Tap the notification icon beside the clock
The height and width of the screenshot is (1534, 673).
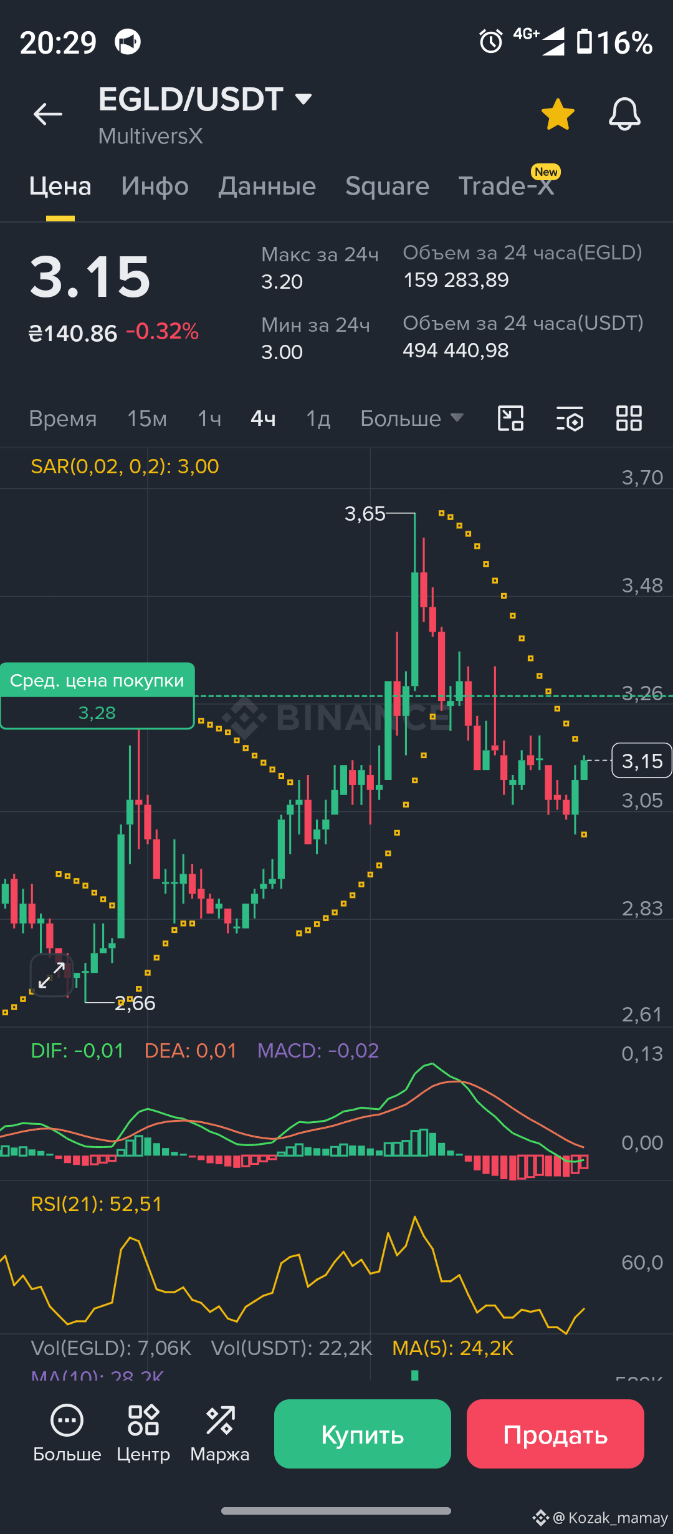tap(128, 42)
